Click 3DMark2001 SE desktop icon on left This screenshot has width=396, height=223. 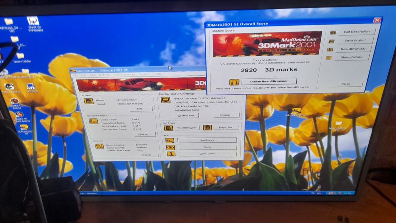(25, 129)
